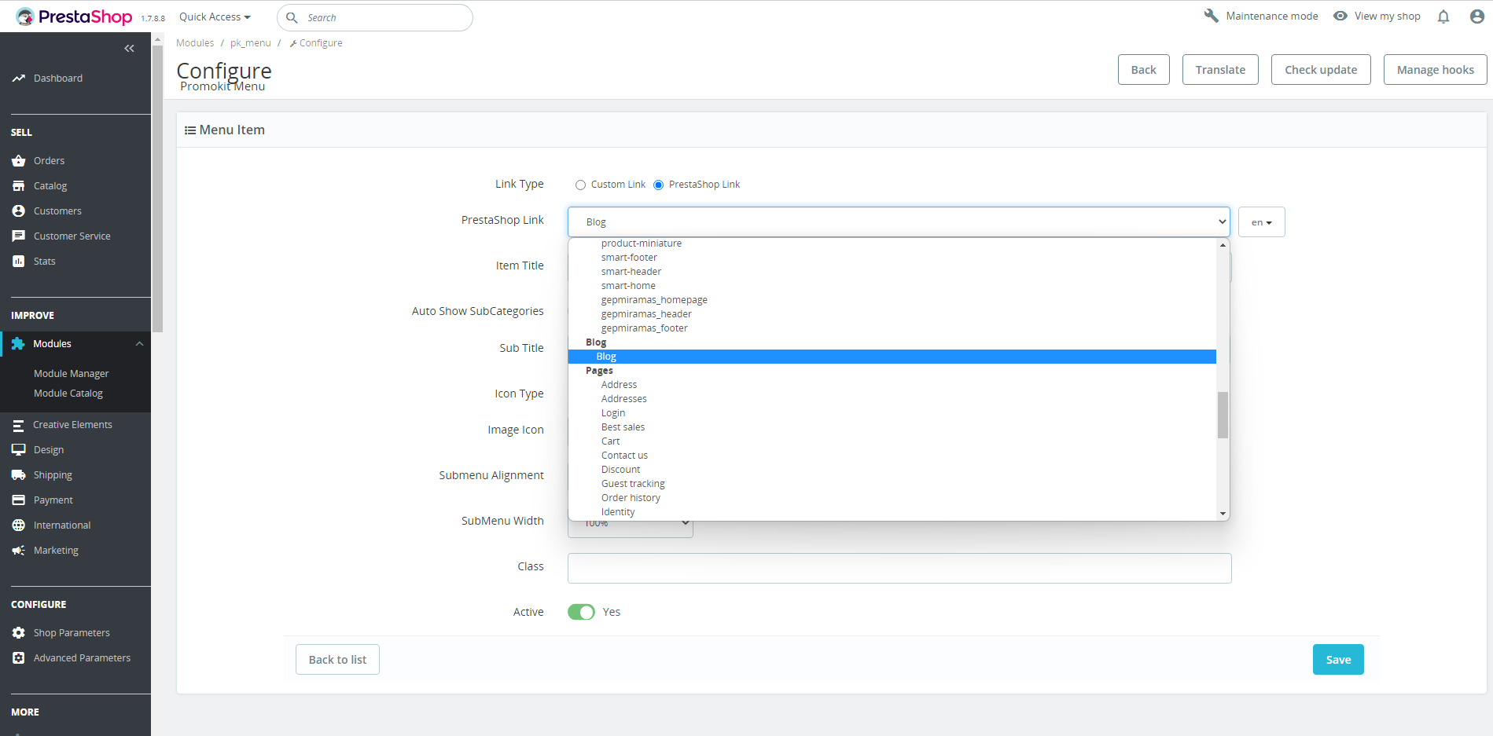The width and height of the screenshot is (1493, 736).
Task: Click the International globe icon
Action: coord(19,525)
